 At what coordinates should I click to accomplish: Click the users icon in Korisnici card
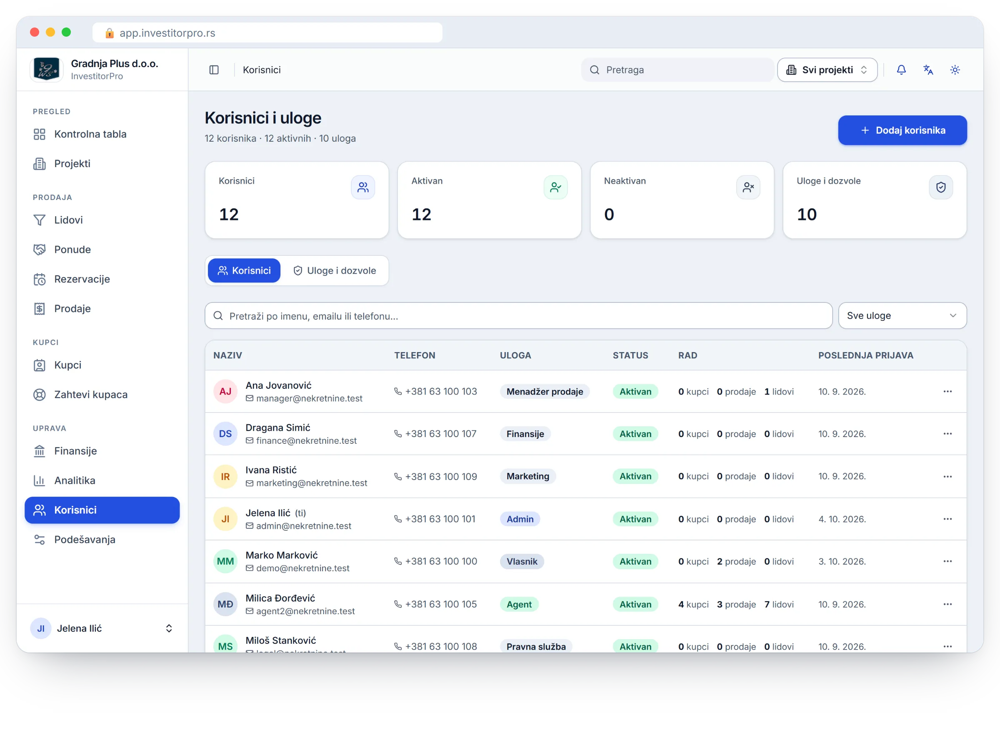(363, 187)
